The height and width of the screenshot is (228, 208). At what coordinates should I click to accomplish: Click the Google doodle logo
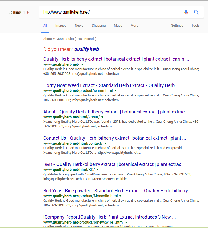19,13
